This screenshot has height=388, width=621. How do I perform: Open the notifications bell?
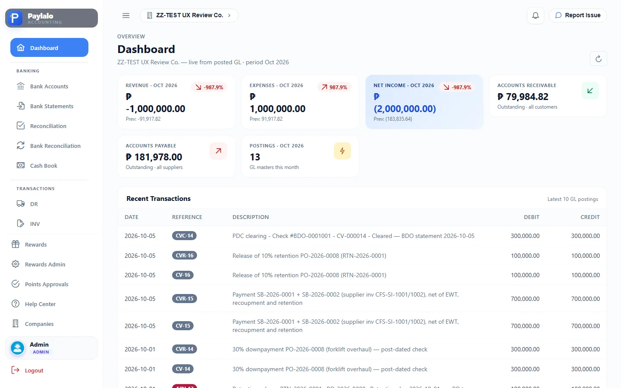pyautogui.click(x=536, y=16)
